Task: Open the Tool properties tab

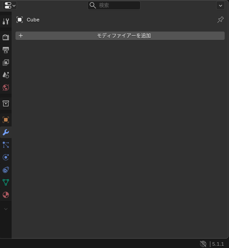Action: pos(6,21)
